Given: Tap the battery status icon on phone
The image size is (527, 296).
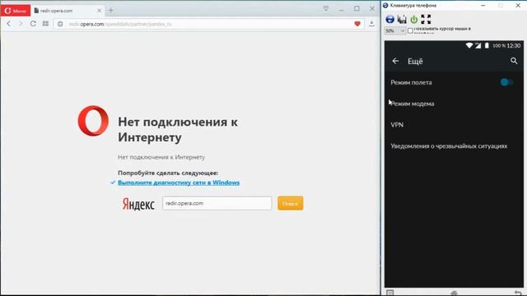Looking at the screenshot, I should point(487,46).
